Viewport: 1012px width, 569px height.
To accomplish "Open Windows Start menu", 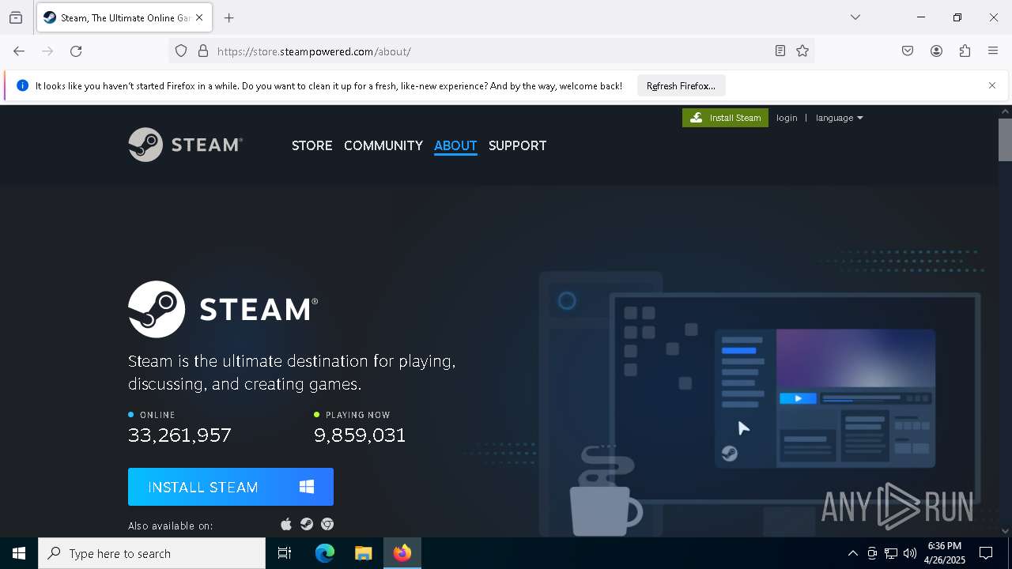I will tap(19, 553).
